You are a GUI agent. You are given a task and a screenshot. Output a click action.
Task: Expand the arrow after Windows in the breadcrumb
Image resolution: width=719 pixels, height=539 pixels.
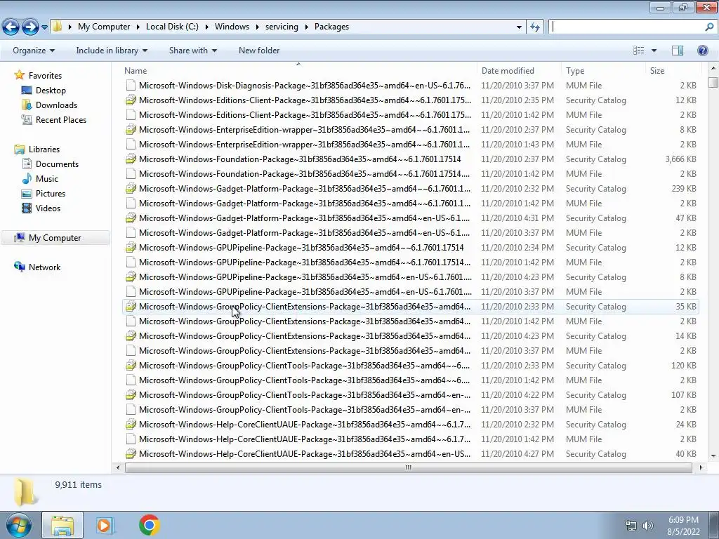[x=257, y=27]
